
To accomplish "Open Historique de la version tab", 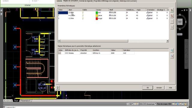I will 128,1.
